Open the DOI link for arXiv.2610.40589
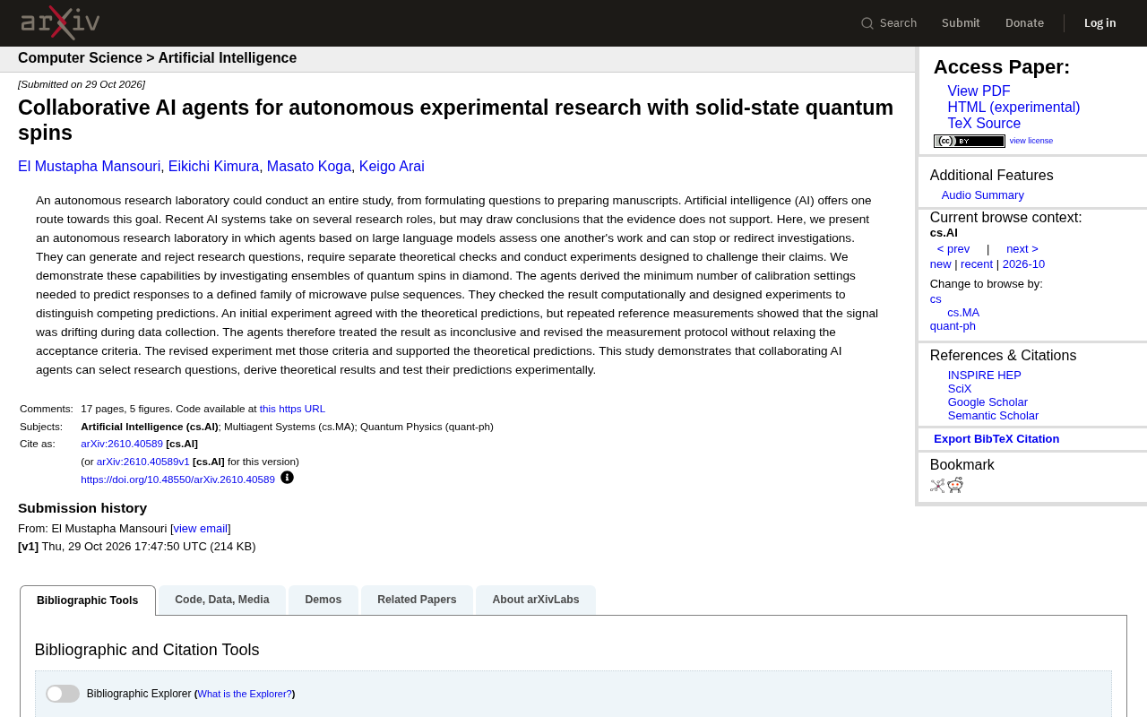 pyautogui.click(x=177, y=479)
